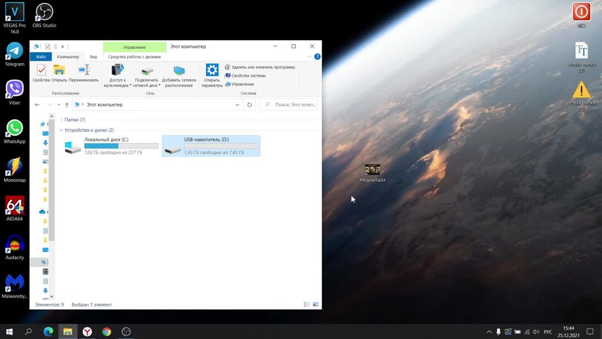The image size is (602, 339).
Task: Click D: drive capacity bar
Action: (x=221, y=146)
